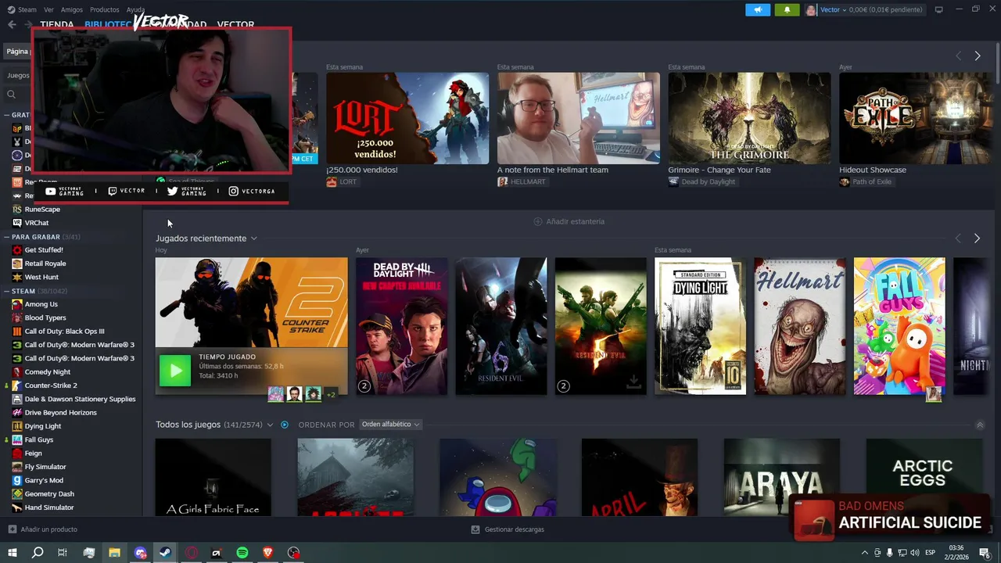This screenshot has width=1001, height=563.
Task: Click the Steam announcements megaphone icon
Action: [x=757, y=9]
